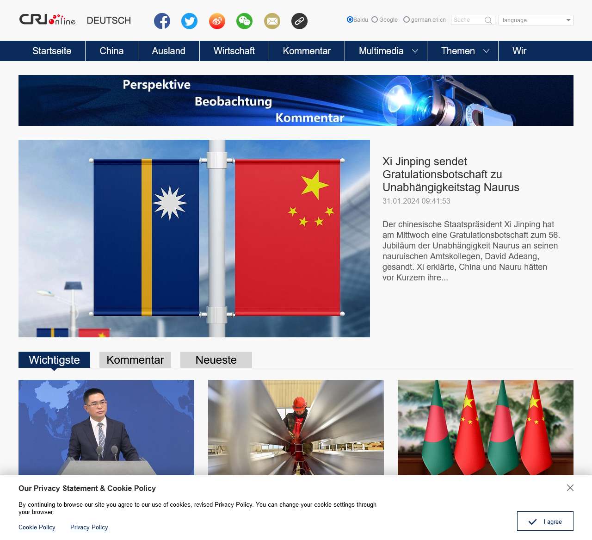Click the DEUTSCH site label

tap(109, 20)
